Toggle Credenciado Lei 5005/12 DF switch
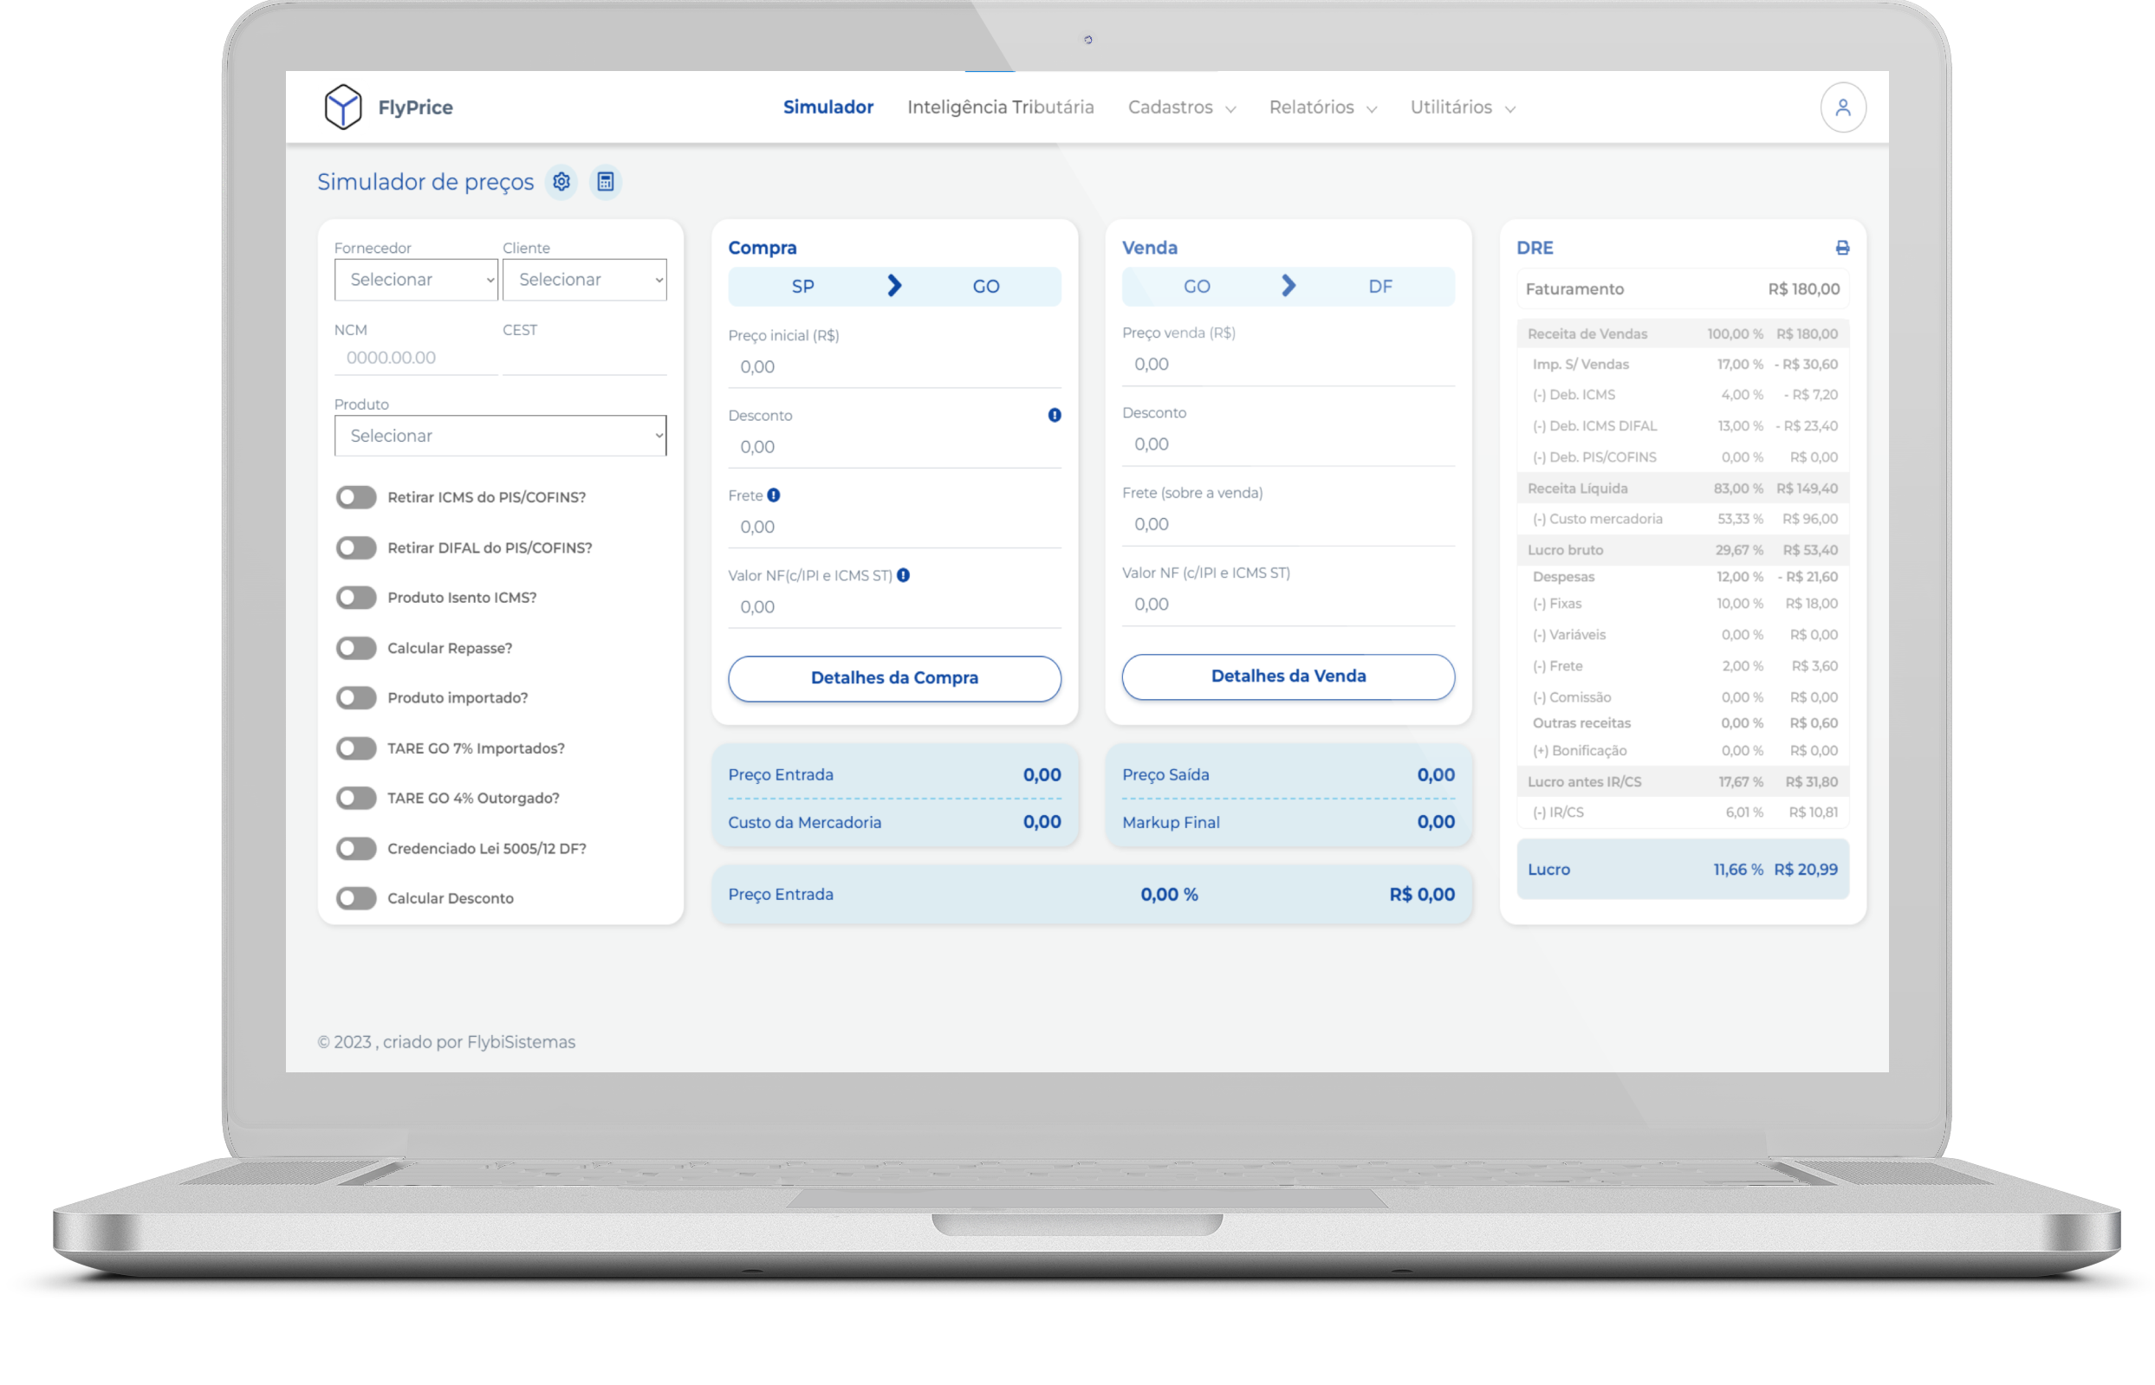The height and width of the screenshot is (1385, 2155). coord(356,848)
